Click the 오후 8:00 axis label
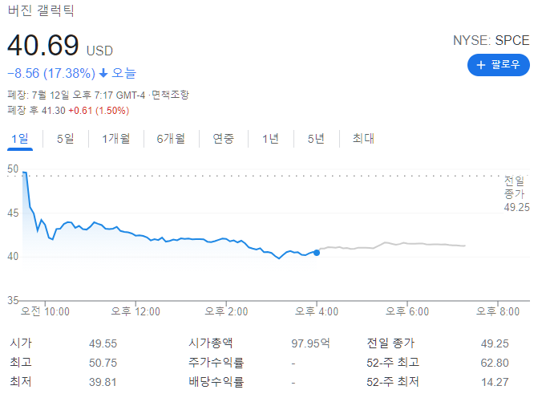Image resolution: width=546 pixels, height=398 pixels. (x=498, y=311)
